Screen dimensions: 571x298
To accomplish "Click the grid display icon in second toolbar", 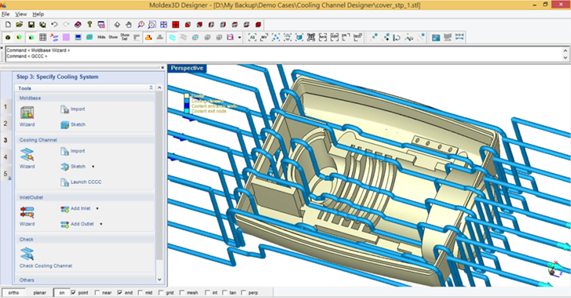I will 43,37.
